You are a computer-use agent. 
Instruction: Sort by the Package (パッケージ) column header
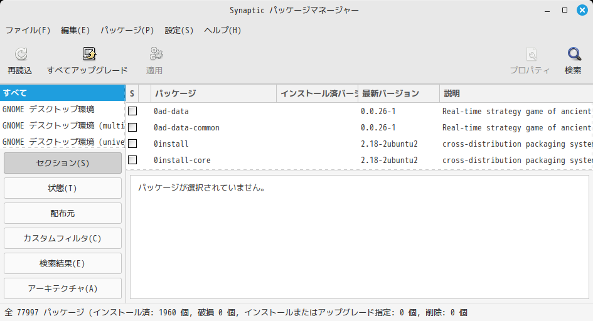point(213,93)
